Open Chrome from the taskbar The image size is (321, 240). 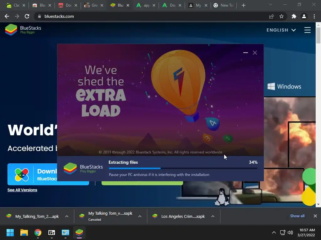[x=38, y=232]
